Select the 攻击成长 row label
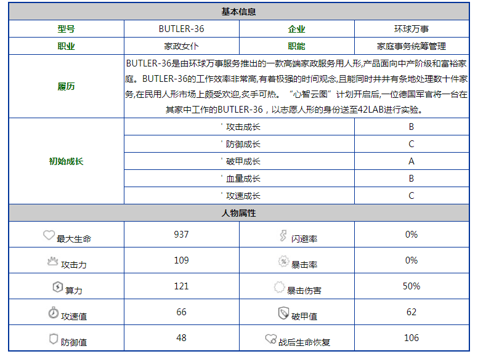 [x=243, y=127]
